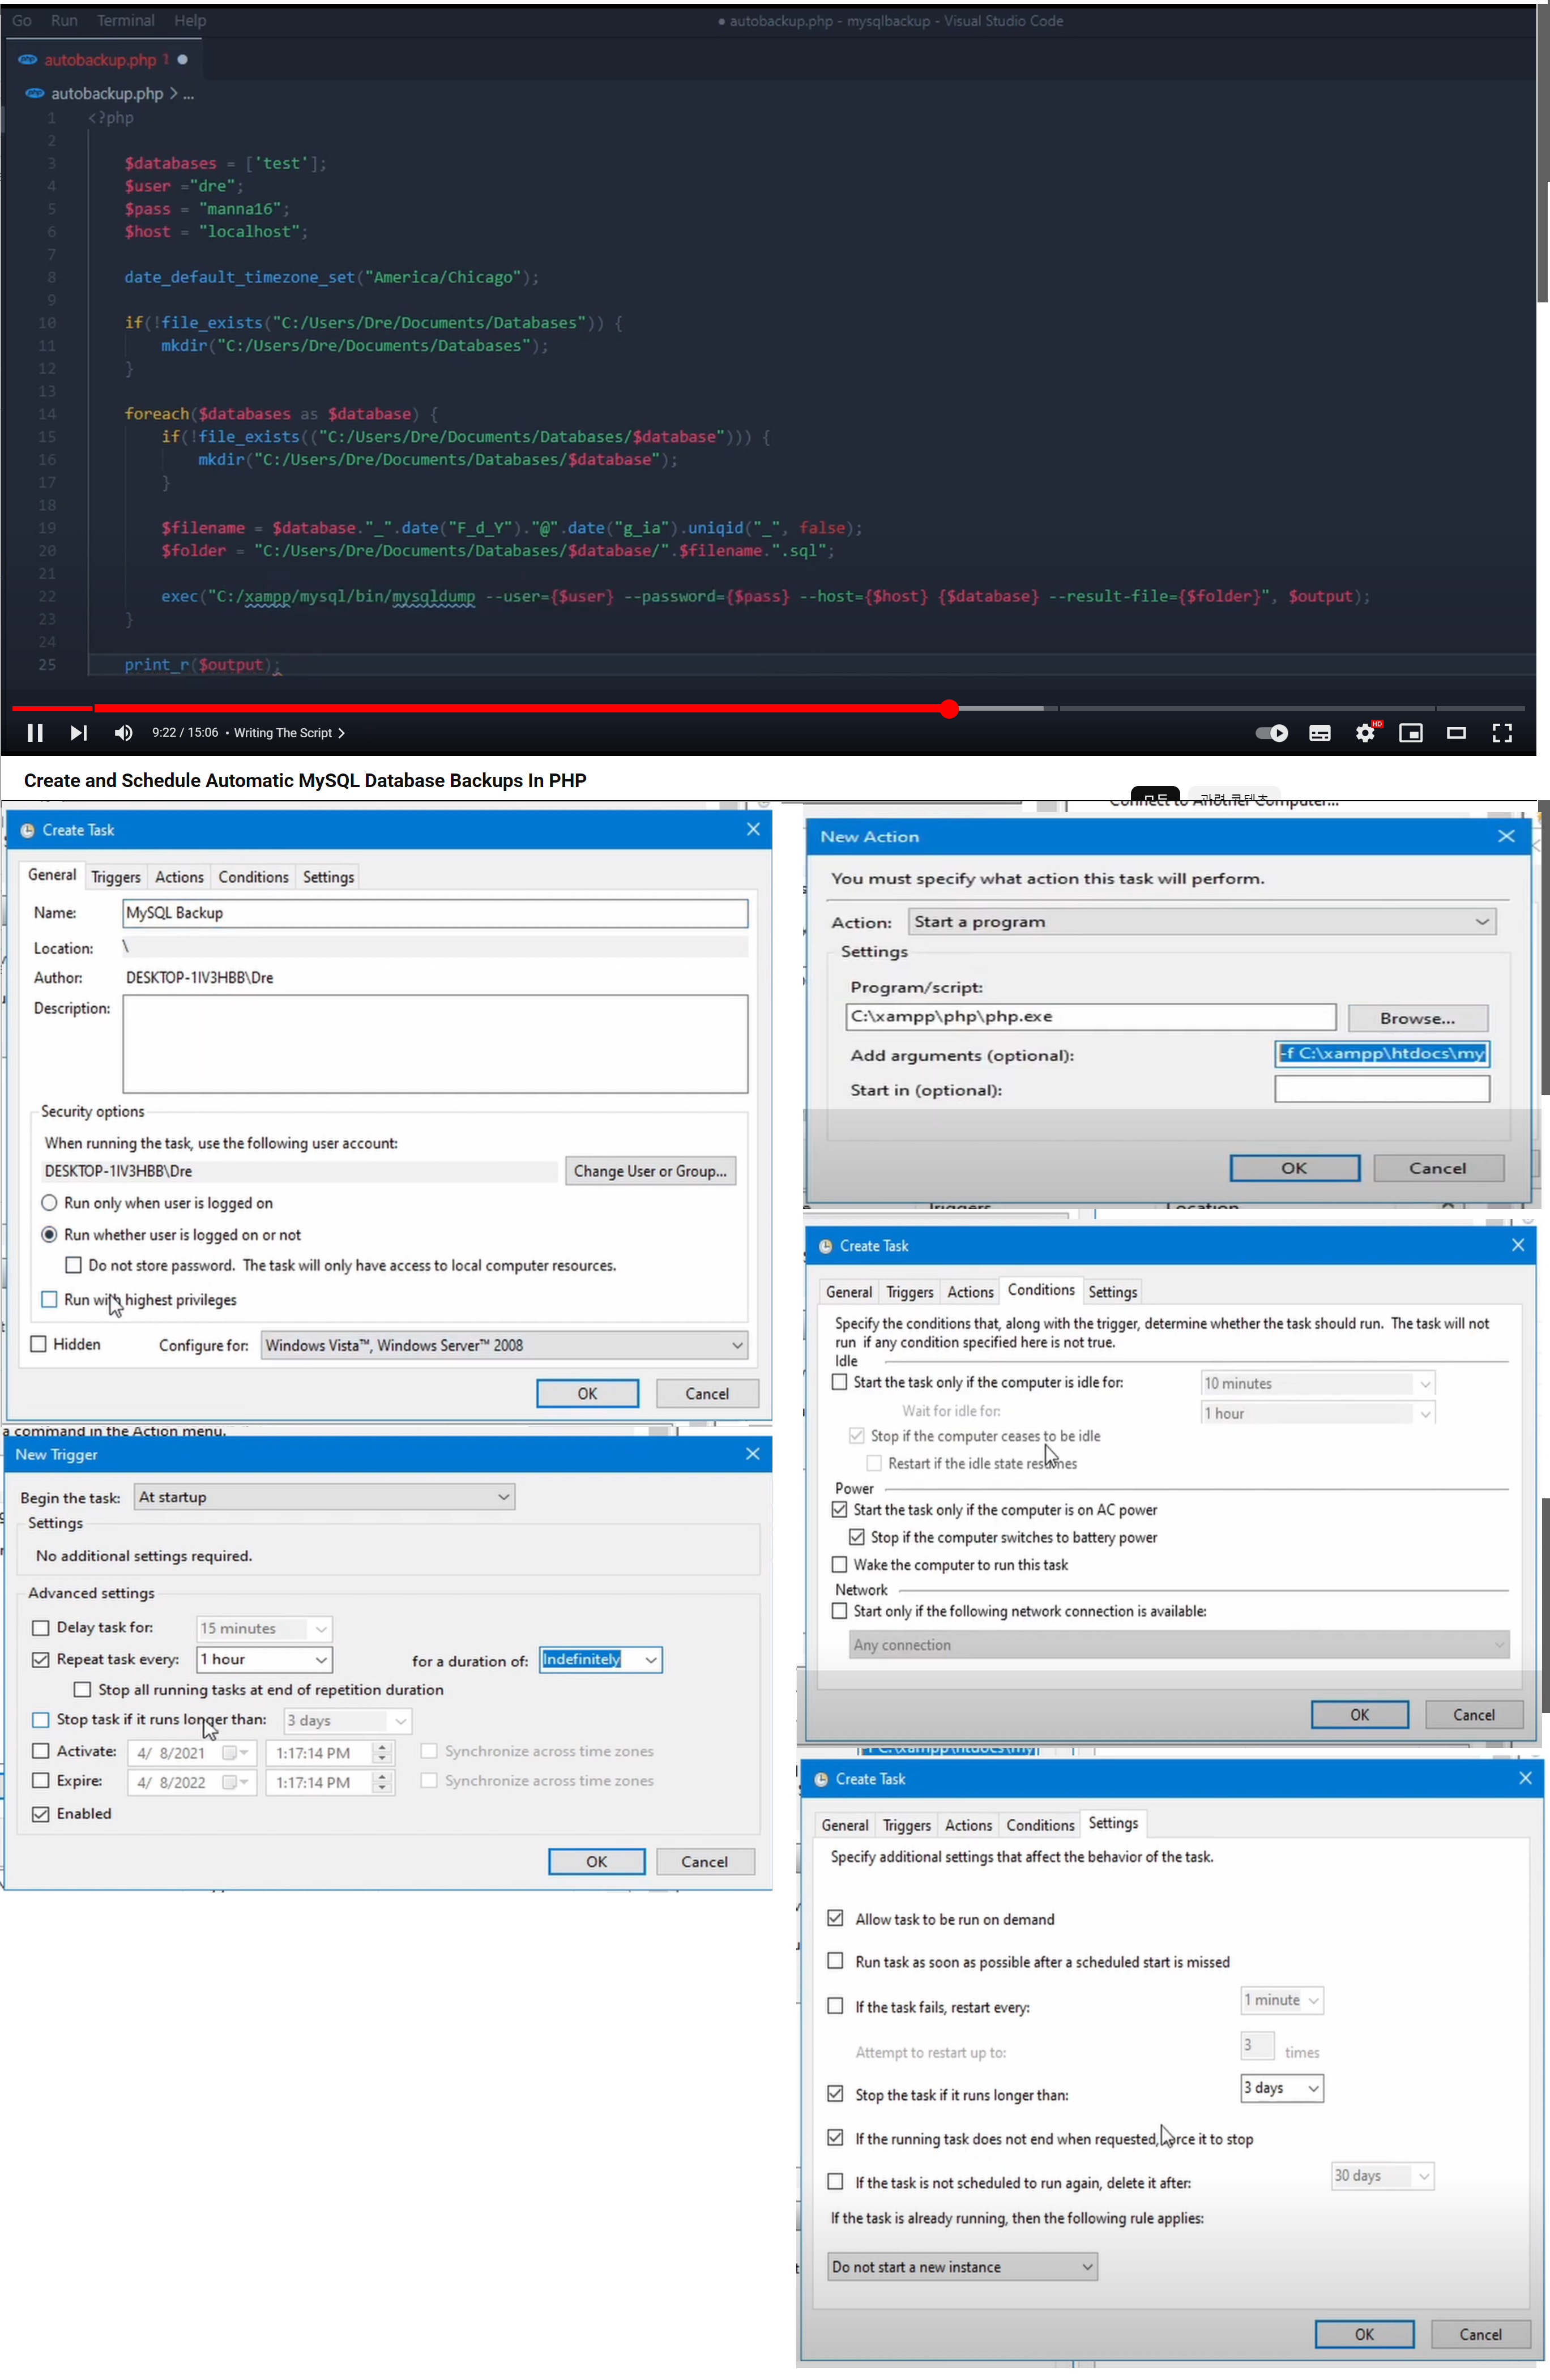Skip to the next video
This screenshot has width=1550, height=2380.
(78, 733)
